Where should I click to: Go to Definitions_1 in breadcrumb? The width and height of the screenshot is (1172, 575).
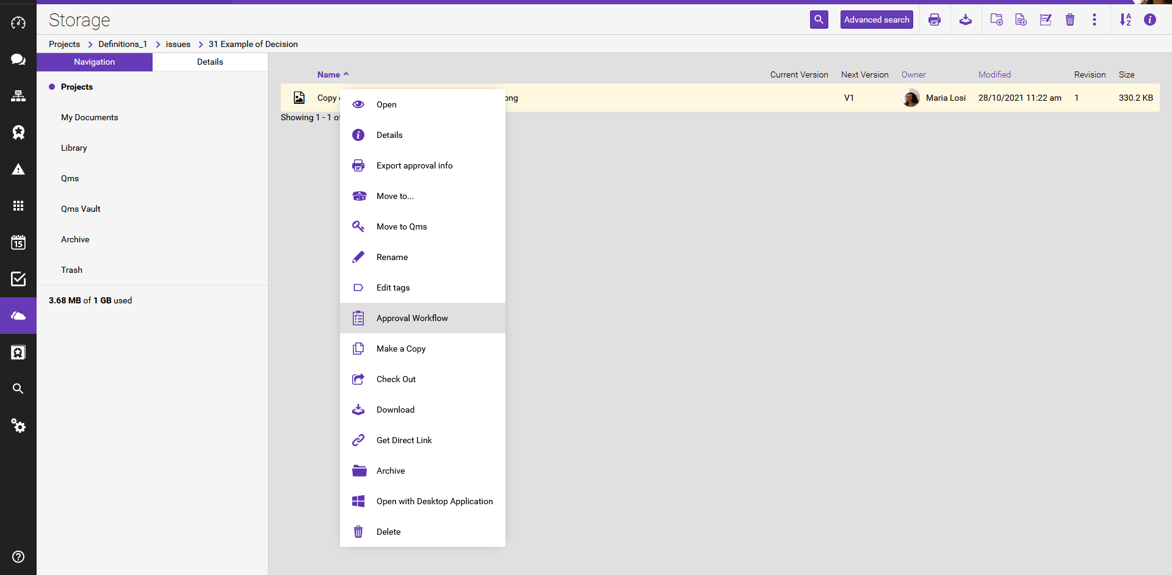pos(123,44)
